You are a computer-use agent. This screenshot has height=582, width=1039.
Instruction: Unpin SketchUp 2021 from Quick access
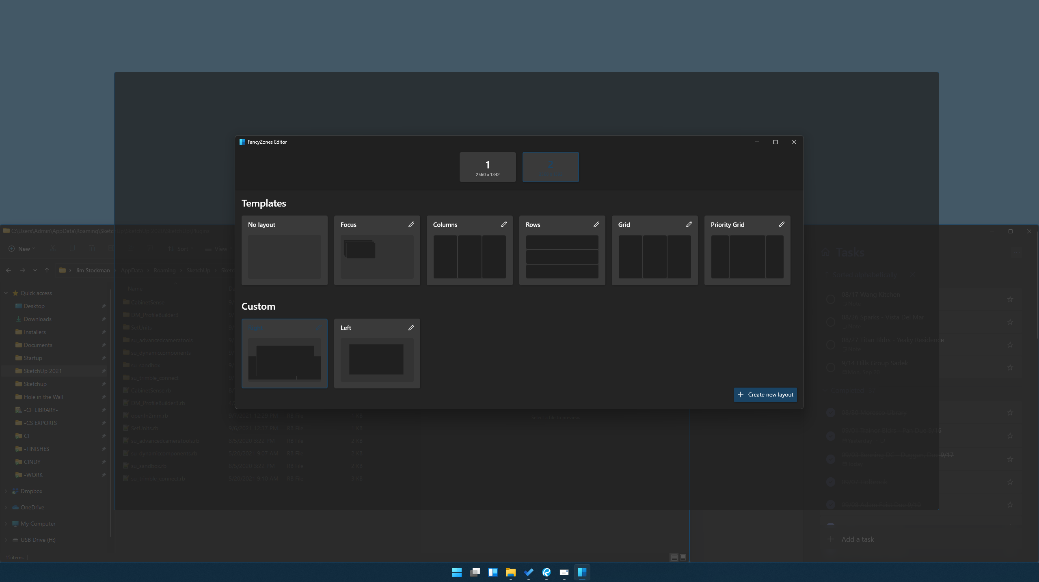coord(104,371)
